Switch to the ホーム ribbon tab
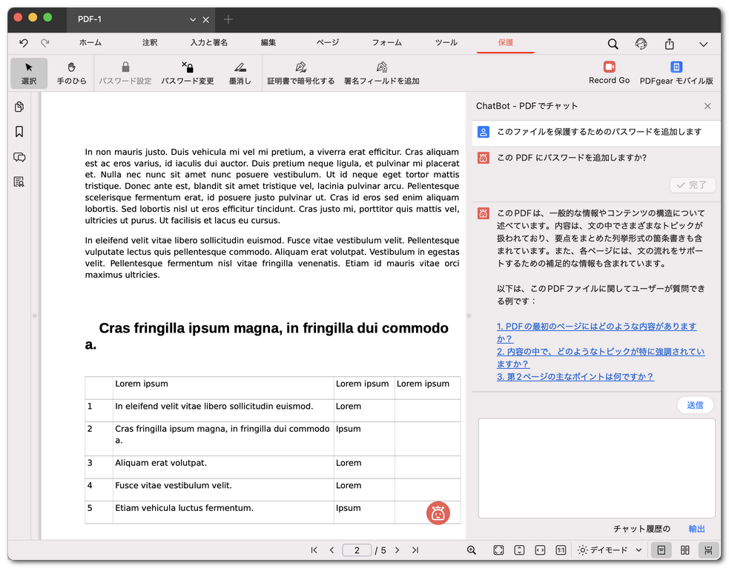Image resolution: width=729 pixels, height=568 pixels. click(90, 43)
